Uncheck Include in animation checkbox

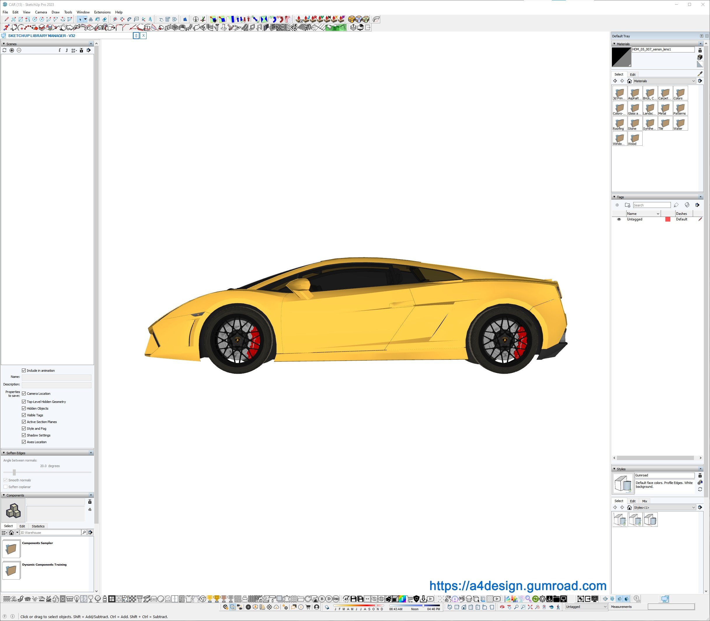tap(24, 371)
